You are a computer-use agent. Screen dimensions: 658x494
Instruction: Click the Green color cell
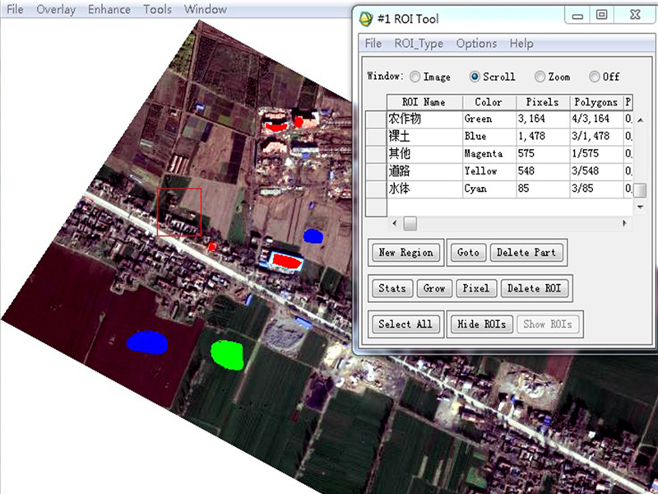click(489, 119)
